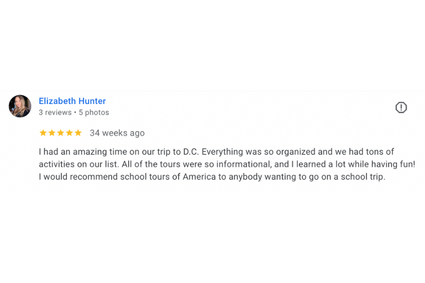
Task: Click the "3 reviews" count text
Action: (55, 113)
